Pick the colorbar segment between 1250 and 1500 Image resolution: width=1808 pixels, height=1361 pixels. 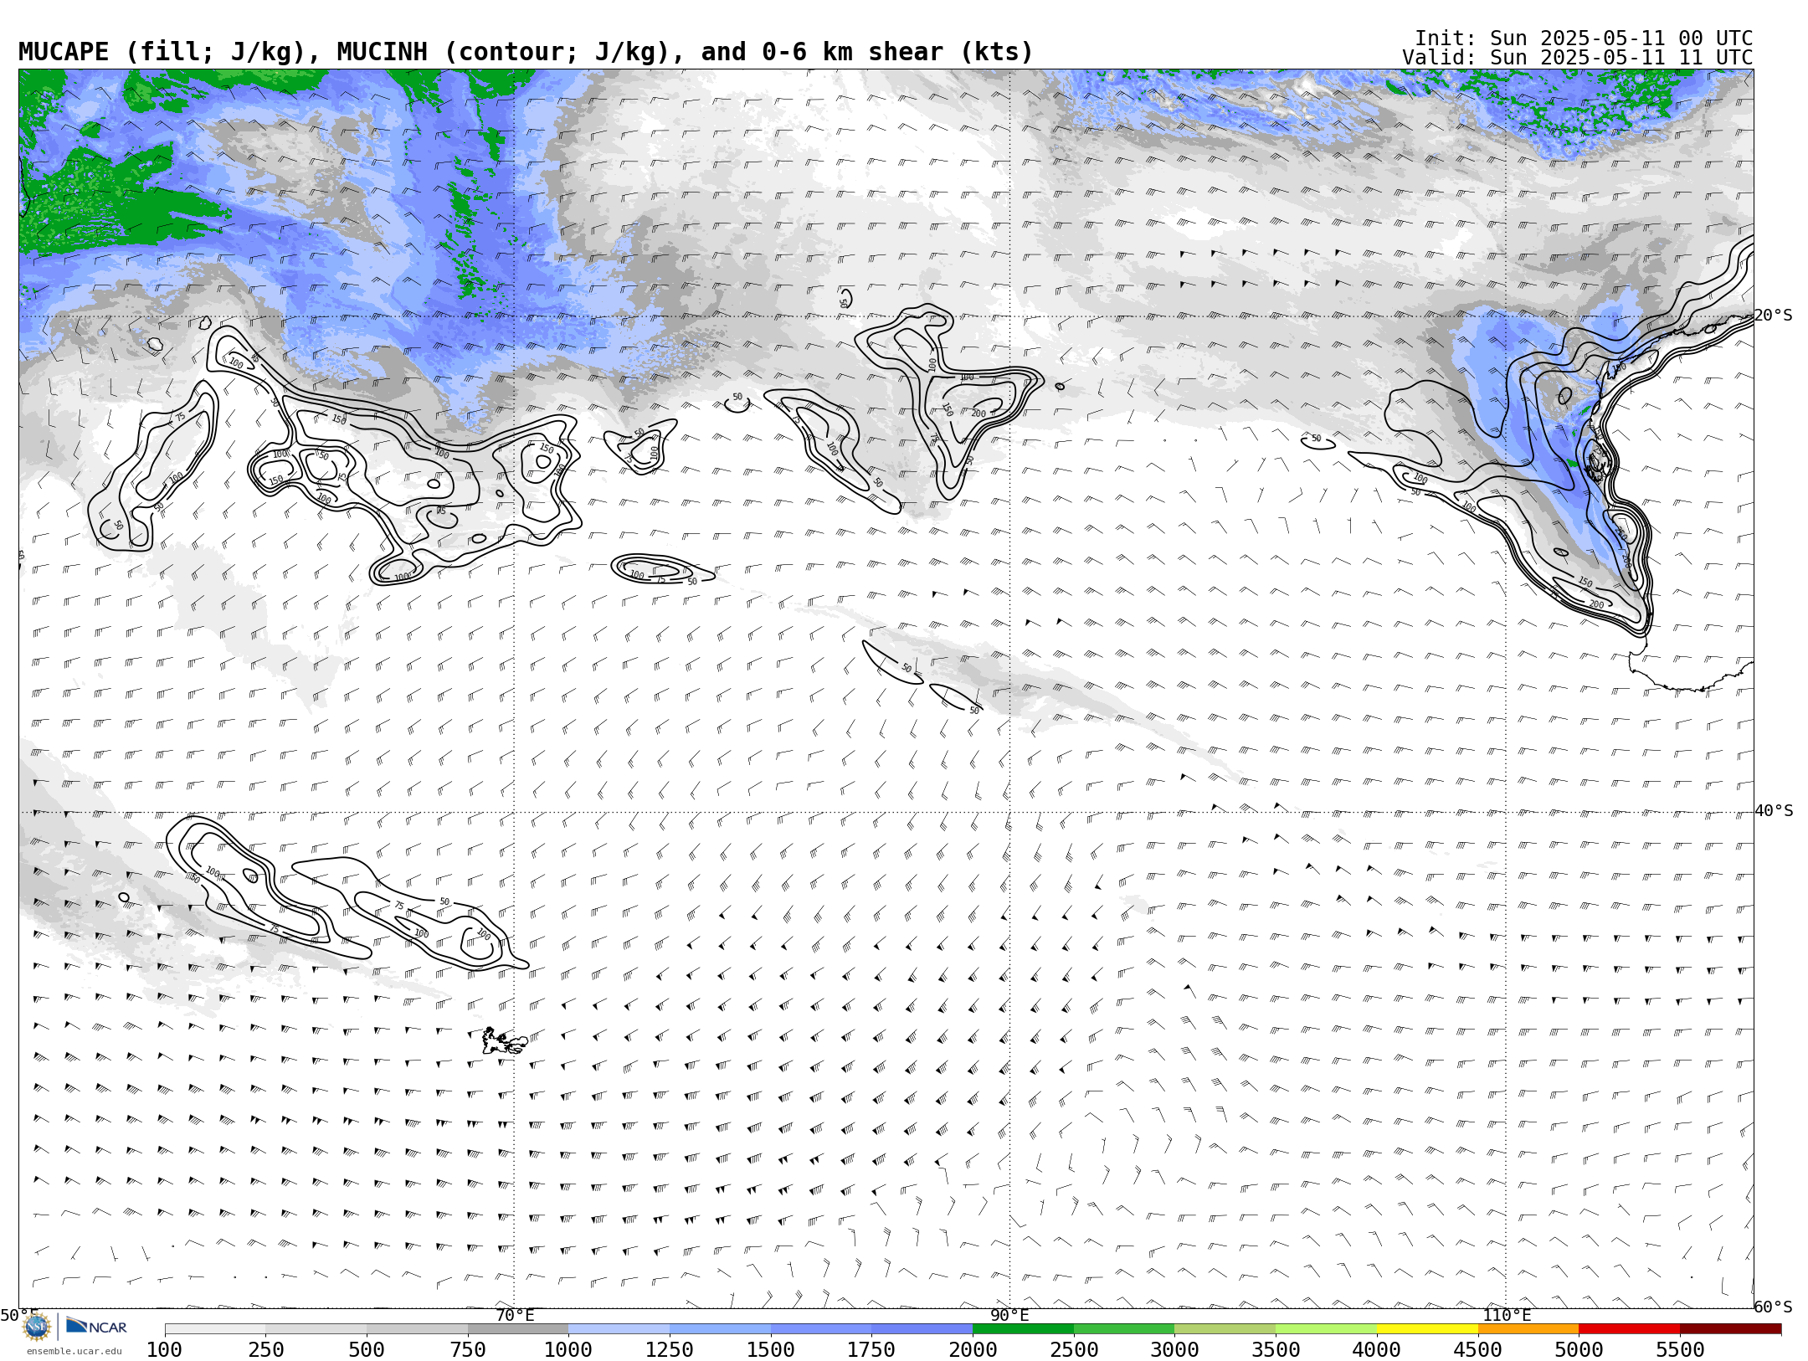click(720, 1329)
